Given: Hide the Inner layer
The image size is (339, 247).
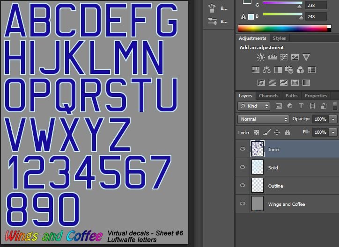Looking at the screenshot, I should (243, 149).
